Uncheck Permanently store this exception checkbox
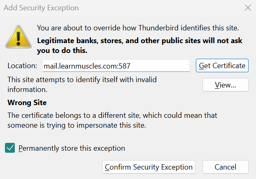Image resolution: width=256 pixels, height=179 pixels. (x=10, y=148)
